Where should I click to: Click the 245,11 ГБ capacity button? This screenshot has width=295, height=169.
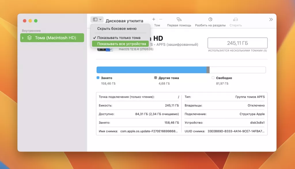click(x=237, y=43)
